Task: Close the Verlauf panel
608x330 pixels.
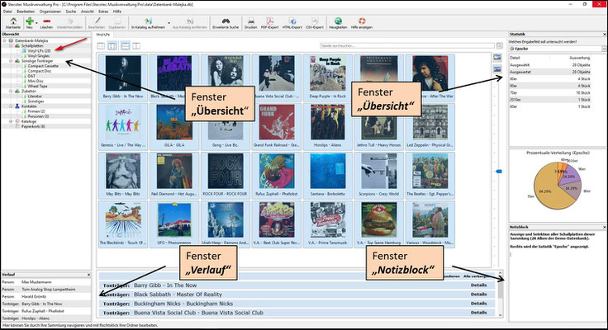Action: click(x=88, y=275)
